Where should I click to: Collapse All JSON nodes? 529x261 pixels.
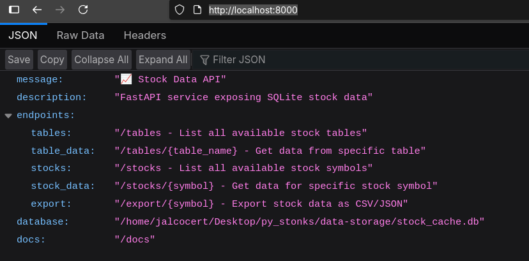coord(101,59)
